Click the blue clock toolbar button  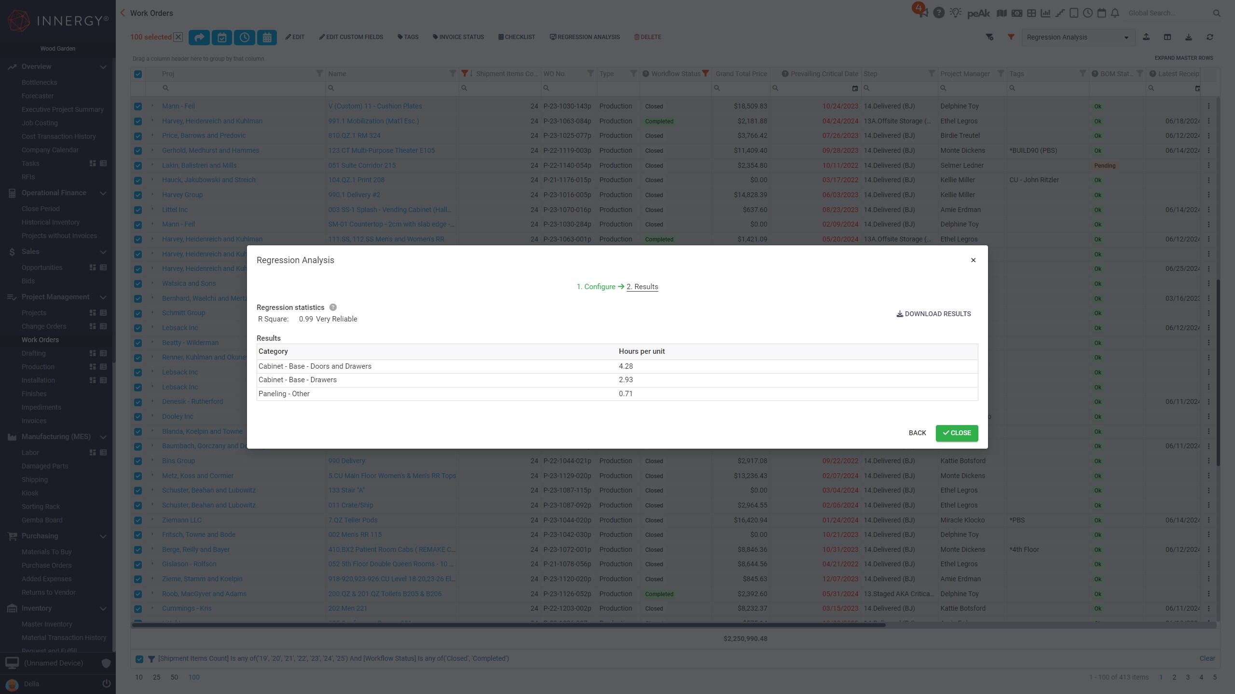[x=245, y=37]
